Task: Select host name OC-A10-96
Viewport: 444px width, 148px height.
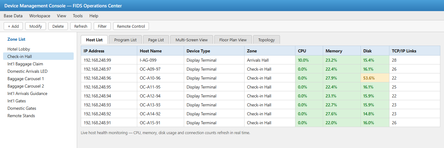Action: [161, 78]
